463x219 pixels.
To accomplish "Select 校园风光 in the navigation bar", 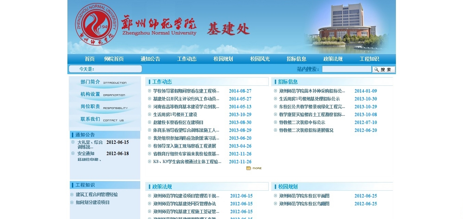I will 260,59.
